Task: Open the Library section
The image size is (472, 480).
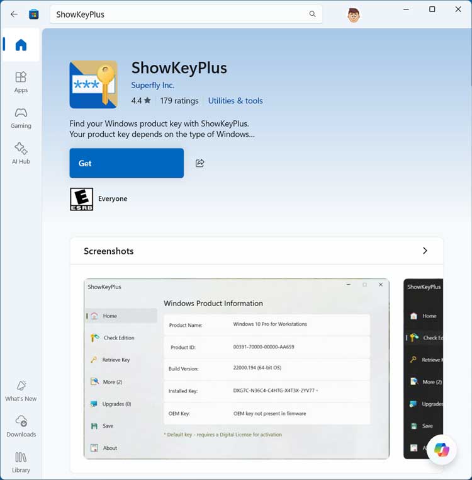Action: 21,462
